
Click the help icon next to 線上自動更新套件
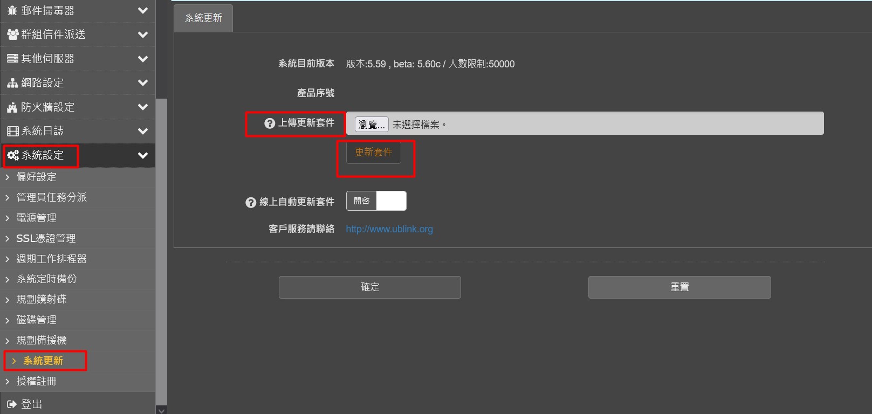point(251,202)
